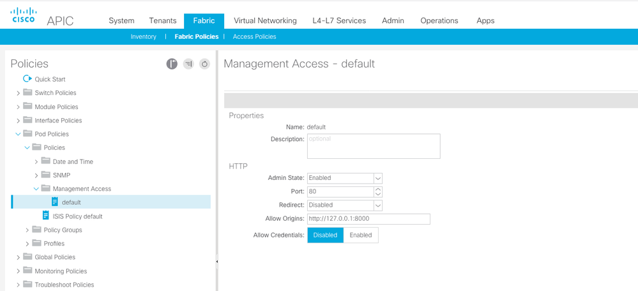
Task: Open the Operations tab
Action: pyautogui.click(x=439, y=20)
